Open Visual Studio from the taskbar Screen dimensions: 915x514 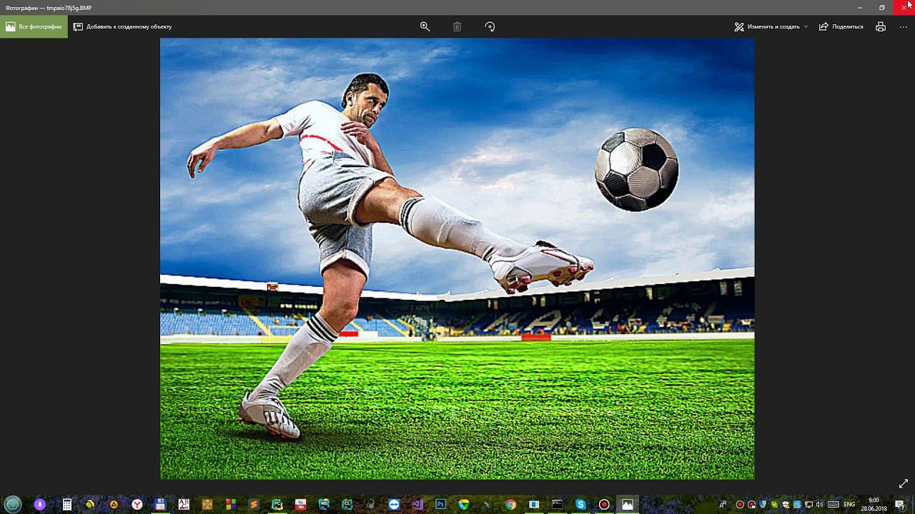pyautogui.click(x=417, y=504)
